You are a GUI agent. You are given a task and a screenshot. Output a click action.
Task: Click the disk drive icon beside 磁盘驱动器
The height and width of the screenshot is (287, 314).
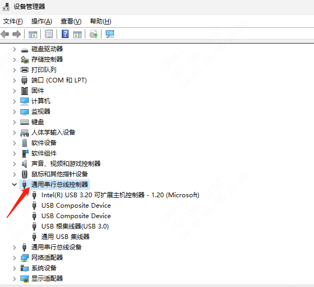click(25, 50)
